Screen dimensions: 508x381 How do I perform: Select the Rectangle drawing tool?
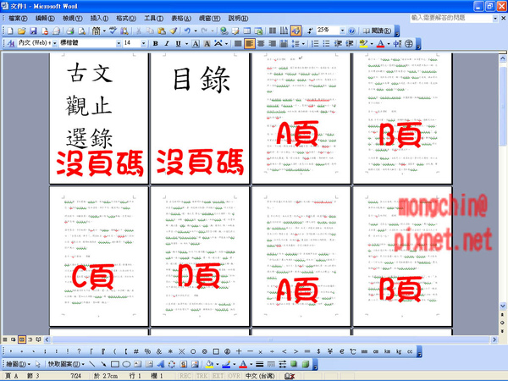click(114, 364)
